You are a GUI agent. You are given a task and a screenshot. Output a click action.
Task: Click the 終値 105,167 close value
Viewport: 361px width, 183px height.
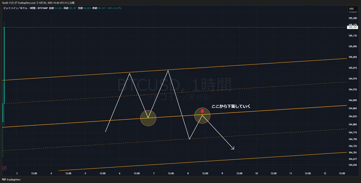click(x=100, y=8)
